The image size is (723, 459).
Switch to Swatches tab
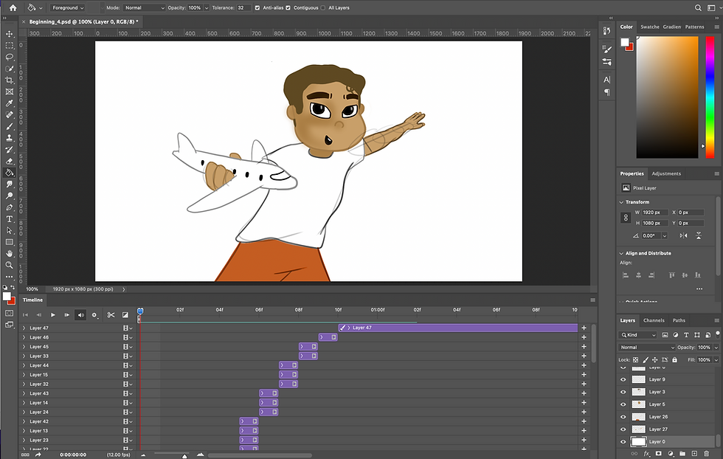click(650, 27)
